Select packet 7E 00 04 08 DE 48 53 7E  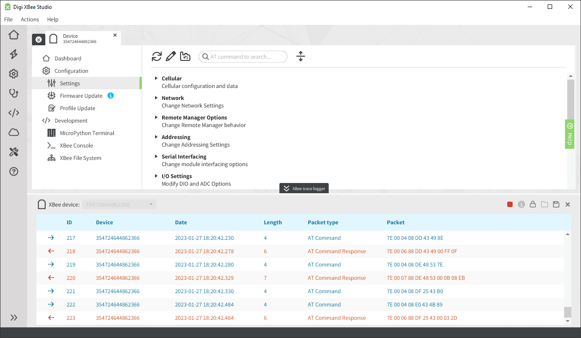tap(415, 265)
